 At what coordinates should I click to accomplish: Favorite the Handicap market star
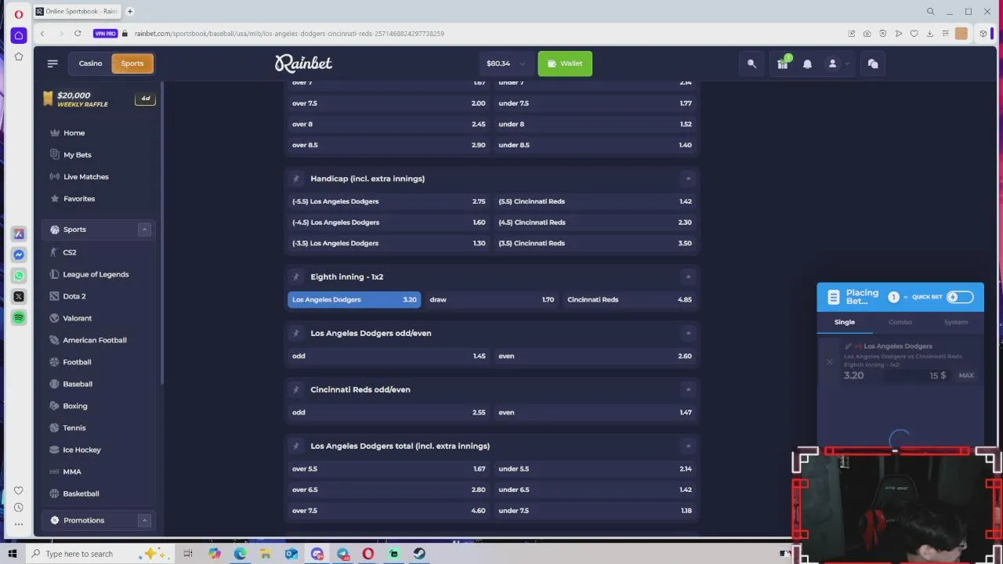tap(296, 179)
